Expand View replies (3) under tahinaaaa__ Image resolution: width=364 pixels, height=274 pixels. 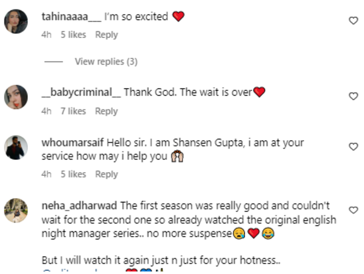tap(106, 62)
